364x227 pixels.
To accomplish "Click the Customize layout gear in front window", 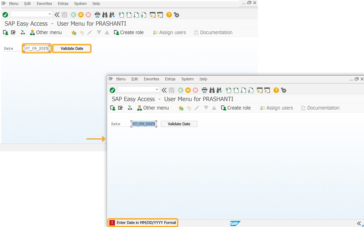I will (x=284, y=90).
